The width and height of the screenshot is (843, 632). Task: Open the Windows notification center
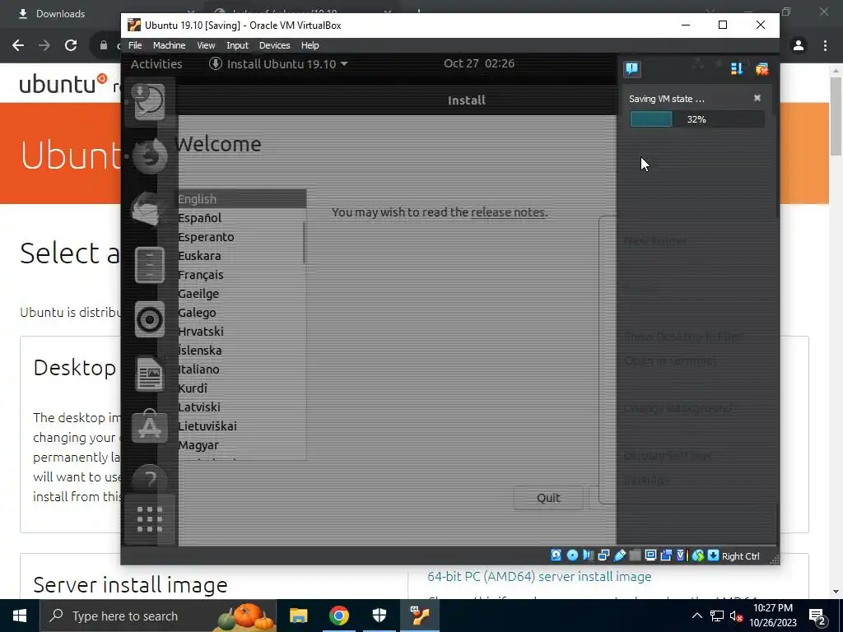pos(817,616)
